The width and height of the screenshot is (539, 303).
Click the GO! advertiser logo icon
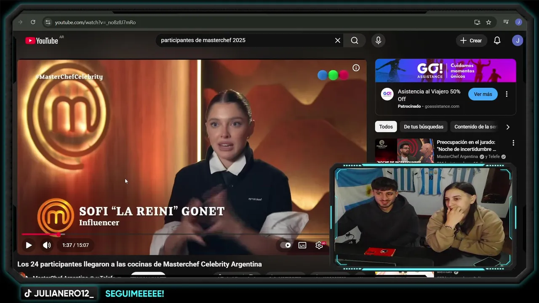click(387, 94)
